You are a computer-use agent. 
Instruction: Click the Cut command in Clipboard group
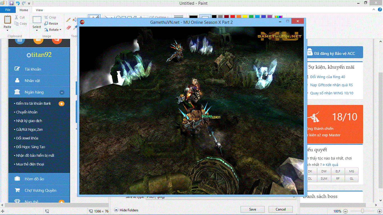pyautogui.click(x=20, y=17)
